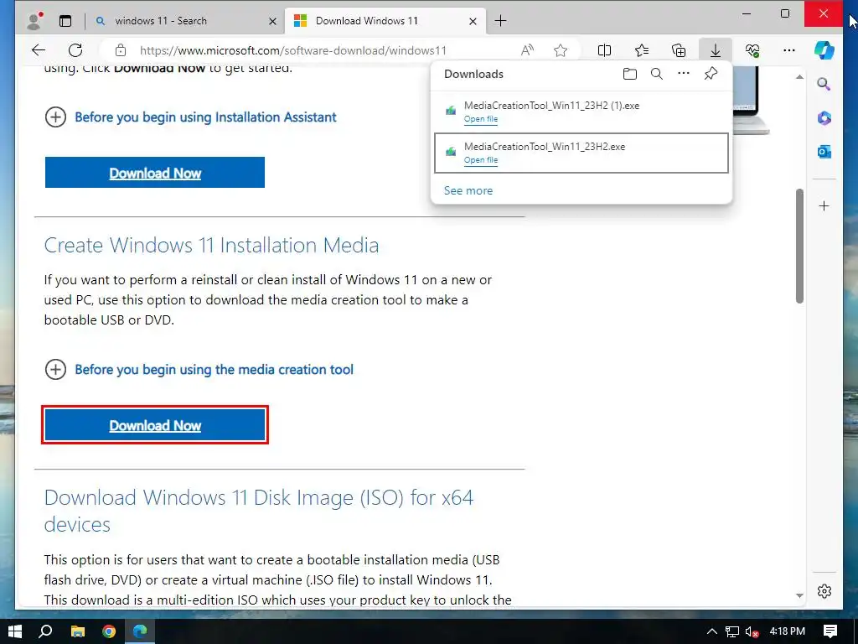Open Browser essentials heart icon
Image resolution: width=858 pixels, height=644 pixels.
point(752,50)
